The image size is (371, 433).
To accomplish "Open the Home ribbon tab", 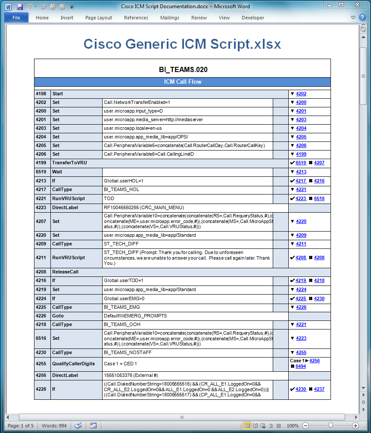I will pyautogui.click(x=42, y=18).
